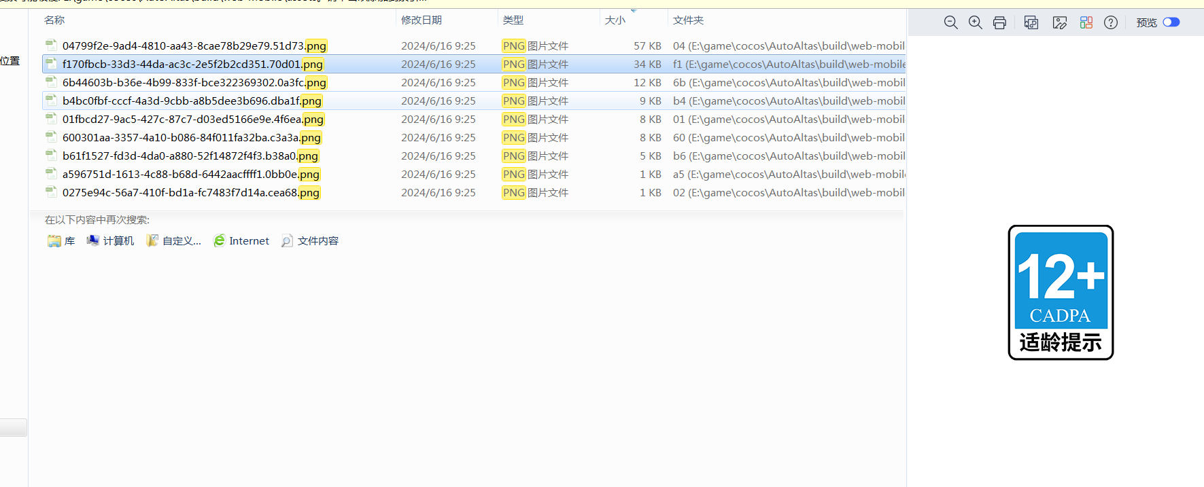1204x487 pixels.
Task: Open the image convert tool icon
Action: coord(1031,22)
